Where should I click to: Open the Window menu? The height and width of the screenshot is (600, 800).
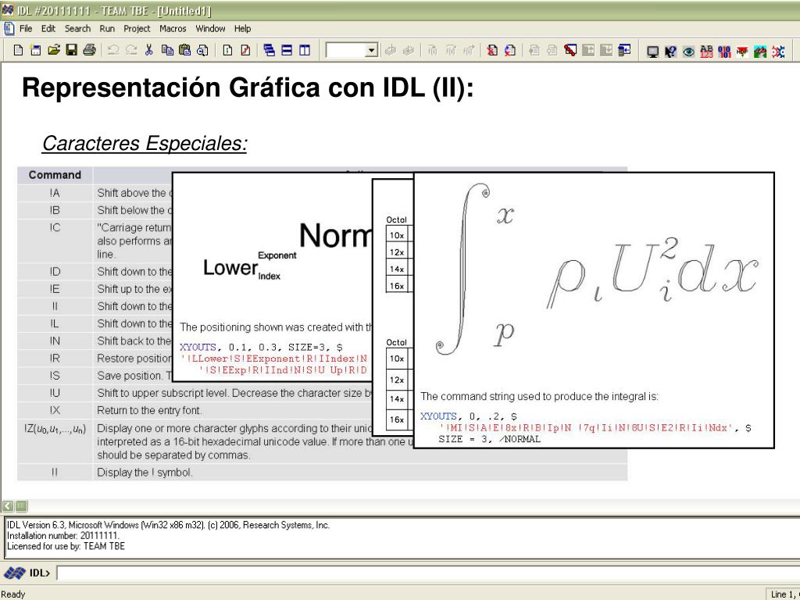(x=210, y=29)
